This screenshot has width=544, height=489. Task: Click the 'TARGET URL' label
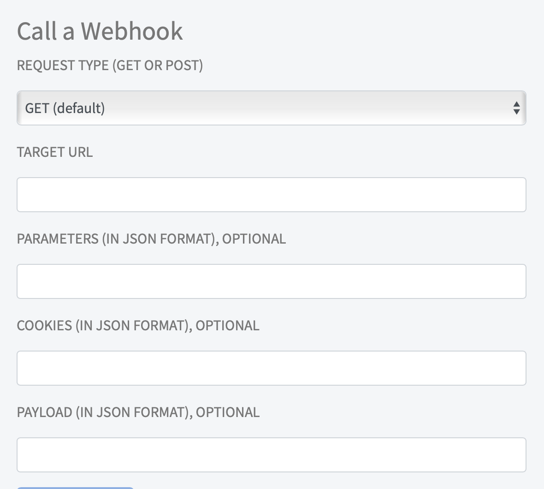(55, 152)
